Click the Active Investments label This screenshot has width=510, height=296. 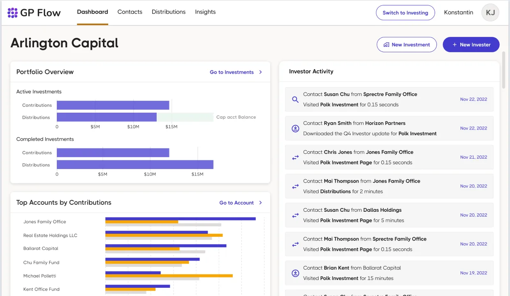point(39,92)
